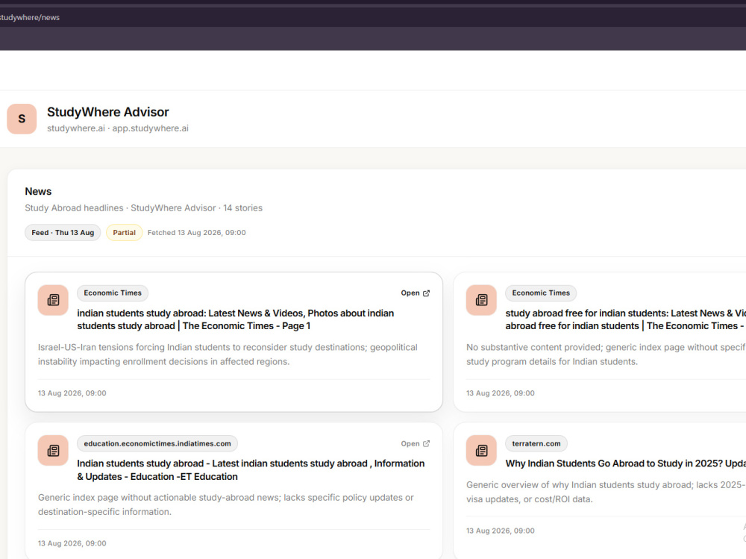
Task: Click the Economic Times source tag on first card
Action: click(x=113, y=293)
